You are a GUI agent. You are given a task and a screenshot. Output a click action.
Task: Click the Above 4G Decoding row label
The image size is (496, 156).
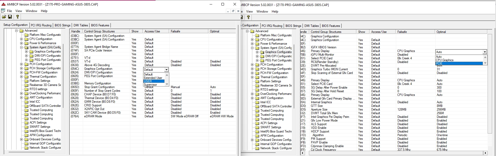point(97,65)
